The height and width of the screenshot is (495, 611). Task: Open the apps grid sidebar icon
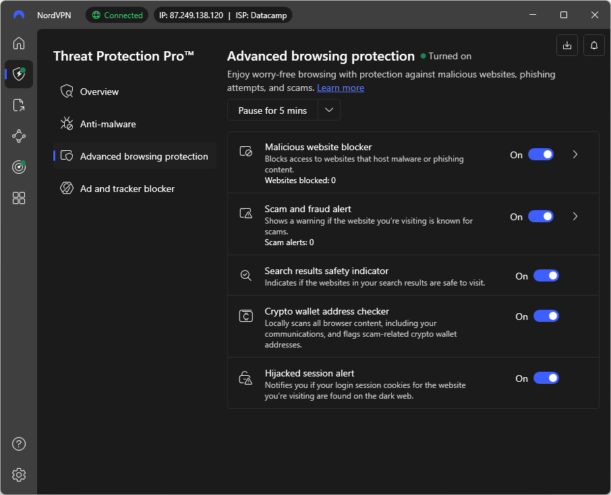[x=19, y=198]
